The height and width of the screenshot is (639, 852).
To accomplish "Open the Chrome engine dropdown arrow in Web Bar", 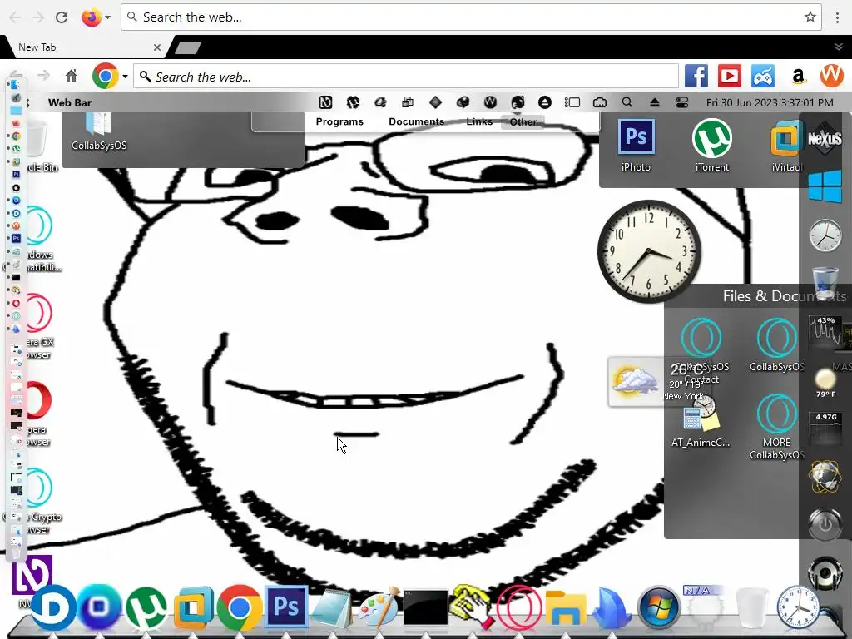I will [x=125, y=76].
